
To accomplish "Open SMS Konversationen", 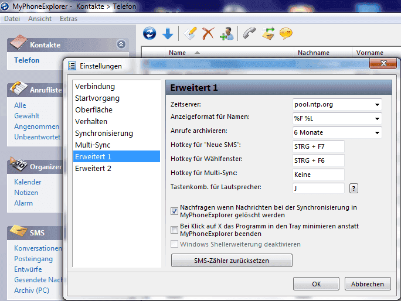I will tap(38, 248).
